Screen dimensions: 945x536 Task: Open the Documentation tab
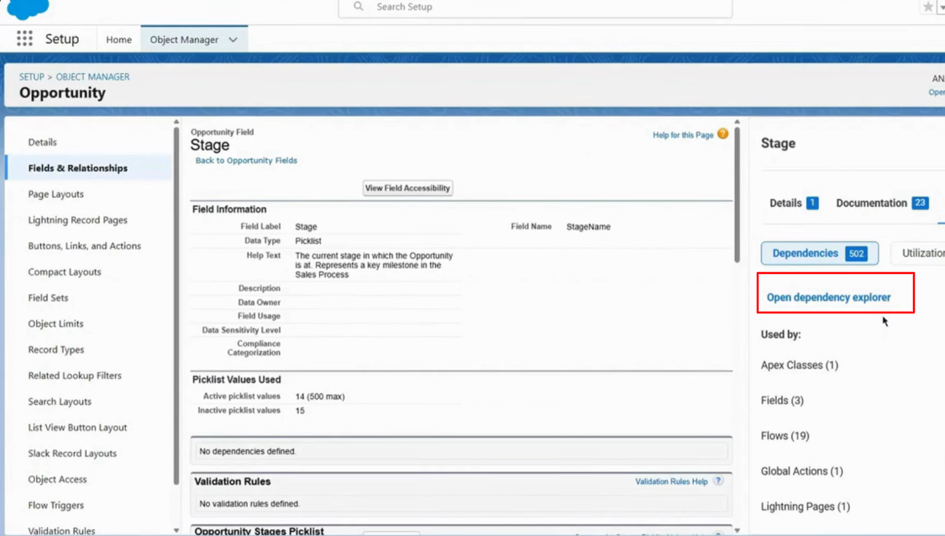[881, 203]
